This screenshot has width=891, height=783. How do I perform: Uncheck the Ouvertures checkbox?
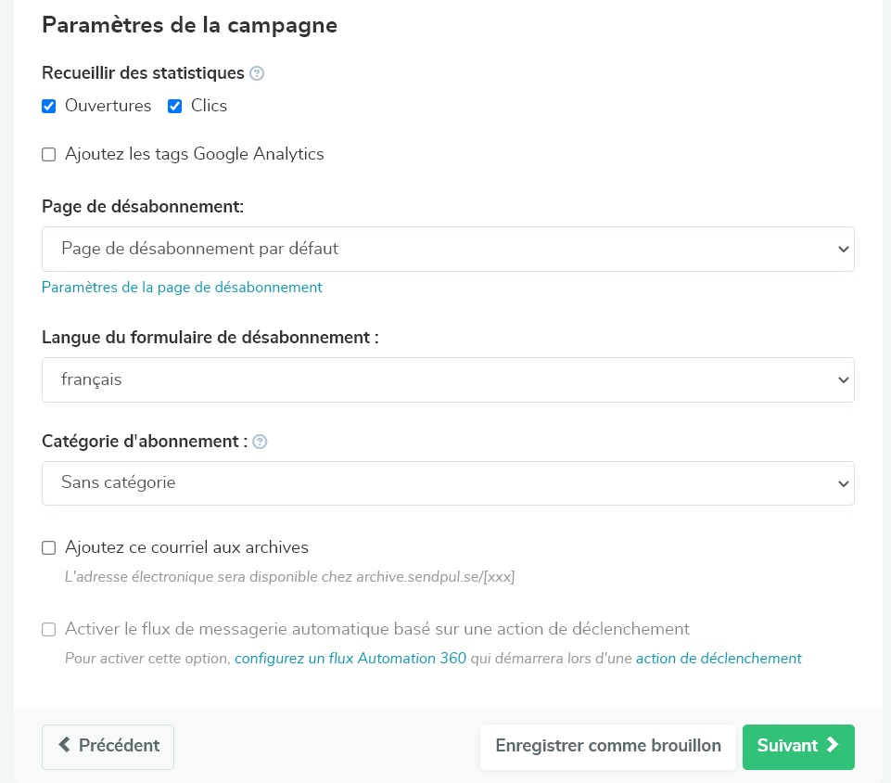[x=49, y=107]
